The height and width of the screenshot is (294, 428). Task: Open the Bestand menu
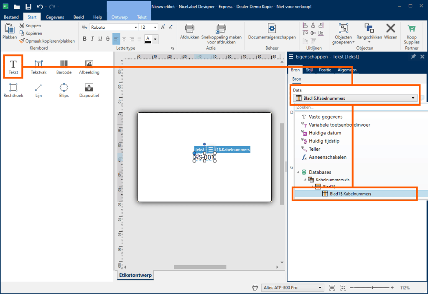pos(11,17)
